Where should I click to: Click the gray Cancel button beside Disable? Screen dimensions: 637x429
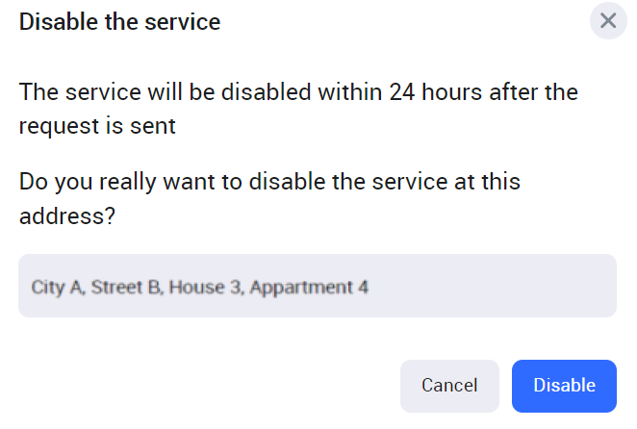[x=449, y=386]
